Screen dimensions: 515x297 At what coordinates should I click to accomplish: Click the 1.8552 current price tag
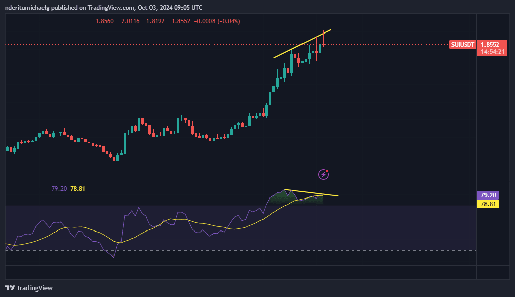point(490,45)
